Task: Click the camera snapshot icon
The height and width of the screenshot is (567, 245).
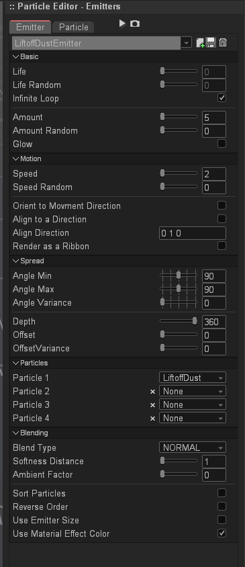Action: 135,24
